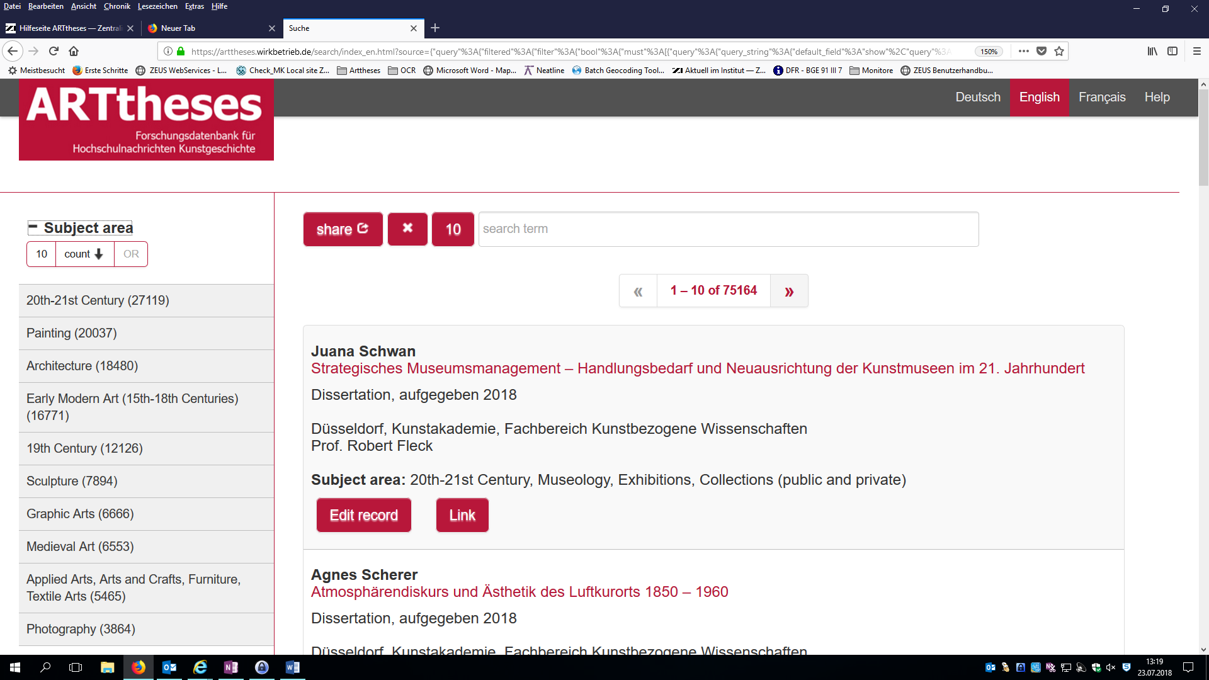Viewport: 1209px width, 680px height.
Task: Change facet size value 10
Action: click(42, 254)
